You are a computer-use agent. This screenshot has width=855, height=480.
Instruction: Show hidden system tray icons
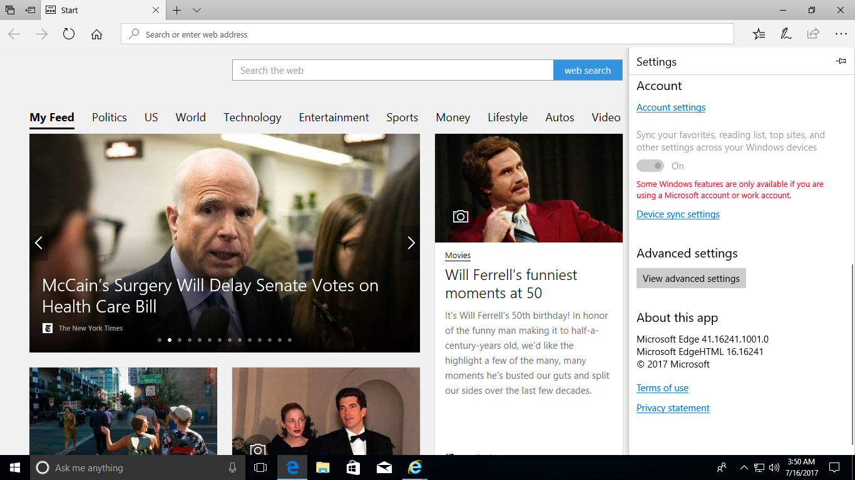pyautogui.click(x=744, y=467)
